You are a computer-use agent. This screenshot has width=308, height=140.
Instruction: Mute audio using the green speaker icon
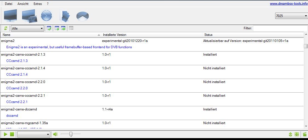click(55, 134)
